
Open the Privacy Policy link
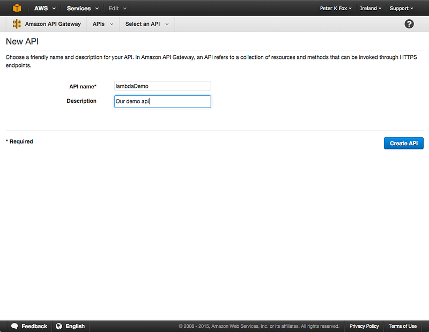(x=364, y=326)
